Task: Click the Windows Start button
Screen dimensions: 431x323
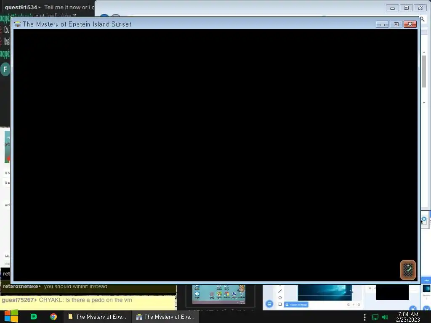Action: click(x=11, y=316)
